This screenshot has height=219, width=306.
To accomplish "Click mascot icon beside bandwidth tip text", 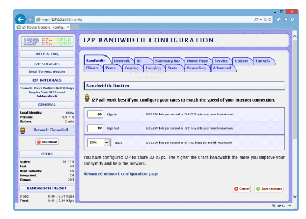I will (x=87, y=98).
